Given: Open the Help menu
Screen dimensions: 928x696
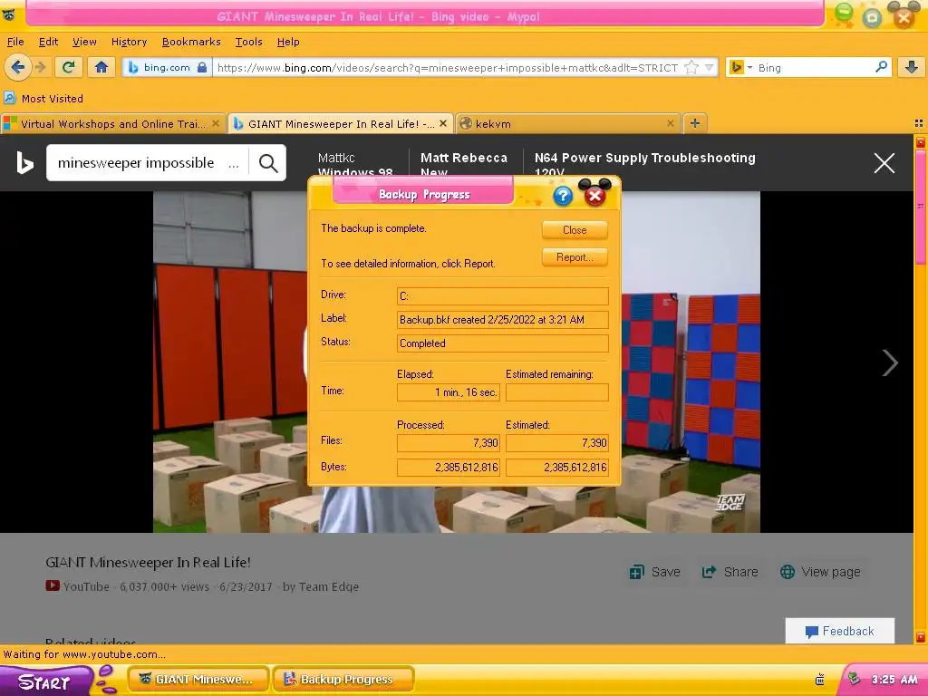Looking at the screenshot, I should coord(288,42).
